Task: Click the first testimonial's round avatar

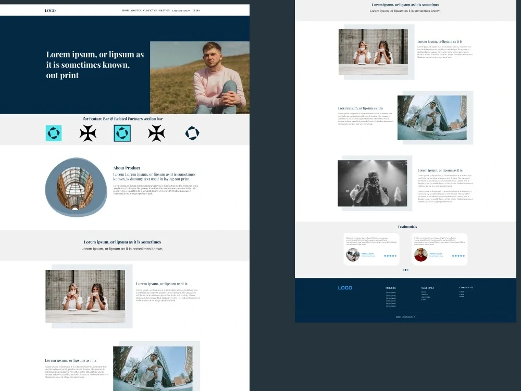Action: click(353, 255)
